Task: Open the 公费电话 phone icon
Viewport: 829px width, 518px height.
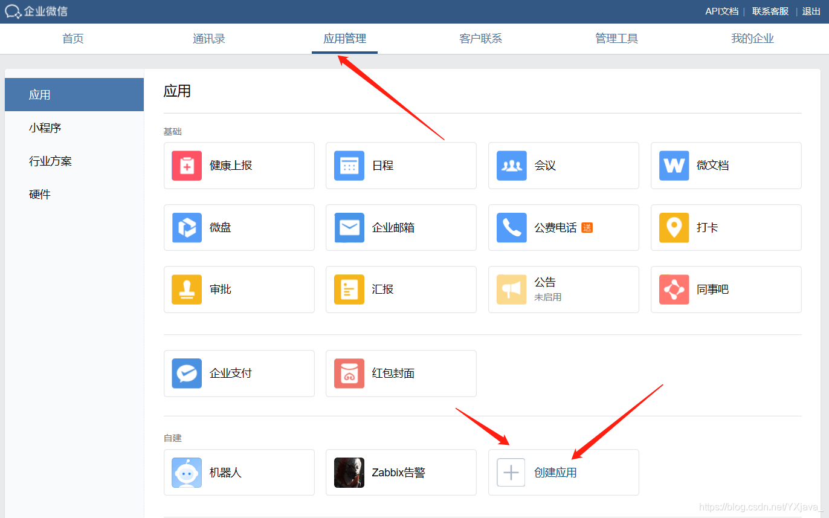Action: point(512,227)
